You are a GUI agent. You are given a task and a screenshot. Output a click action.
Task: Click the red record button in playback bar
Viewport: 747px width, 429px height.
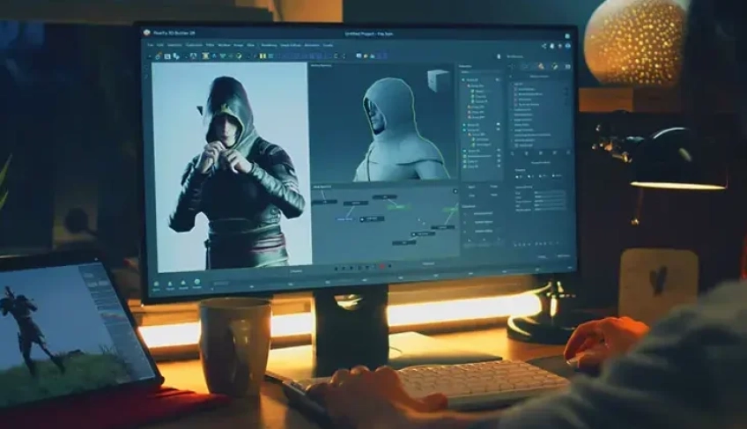pyautogui.click(x=381, y=266)
